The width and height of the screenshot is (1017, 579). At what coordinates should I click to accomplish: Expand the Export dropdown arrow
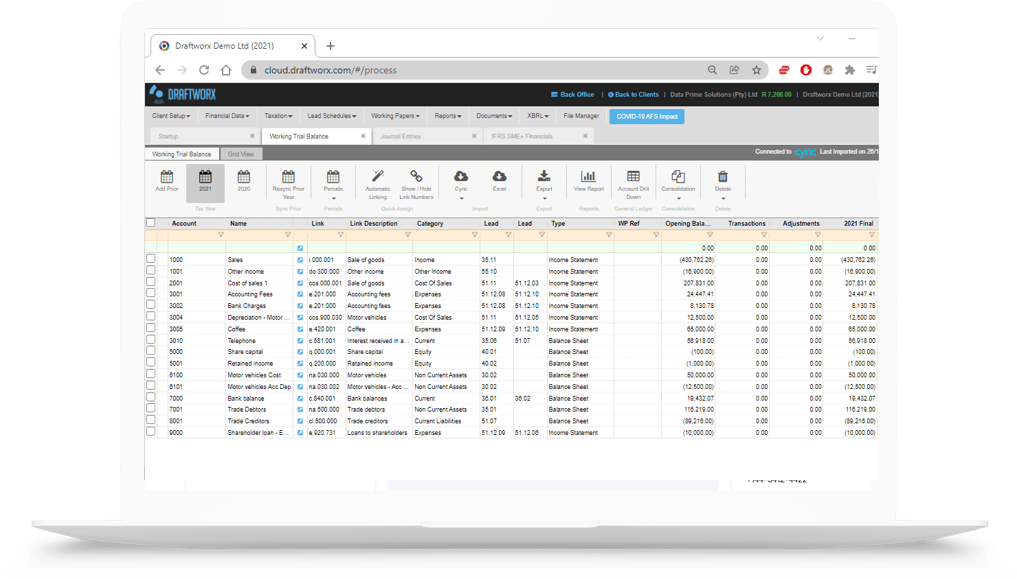(544, 199)
